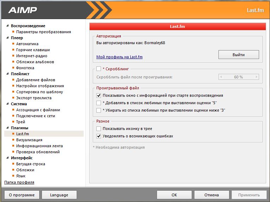Select Подключение к сети item
This screenshot has width=270, height=202.
click(36, 116)
